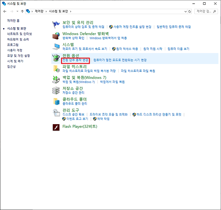Expand the address bar history dropdown
This screenshot has width=221, height=210.
(185, 12)
